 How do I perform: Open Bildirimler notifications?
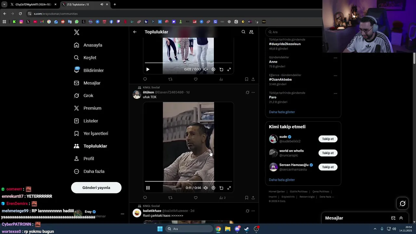point(89,70)
